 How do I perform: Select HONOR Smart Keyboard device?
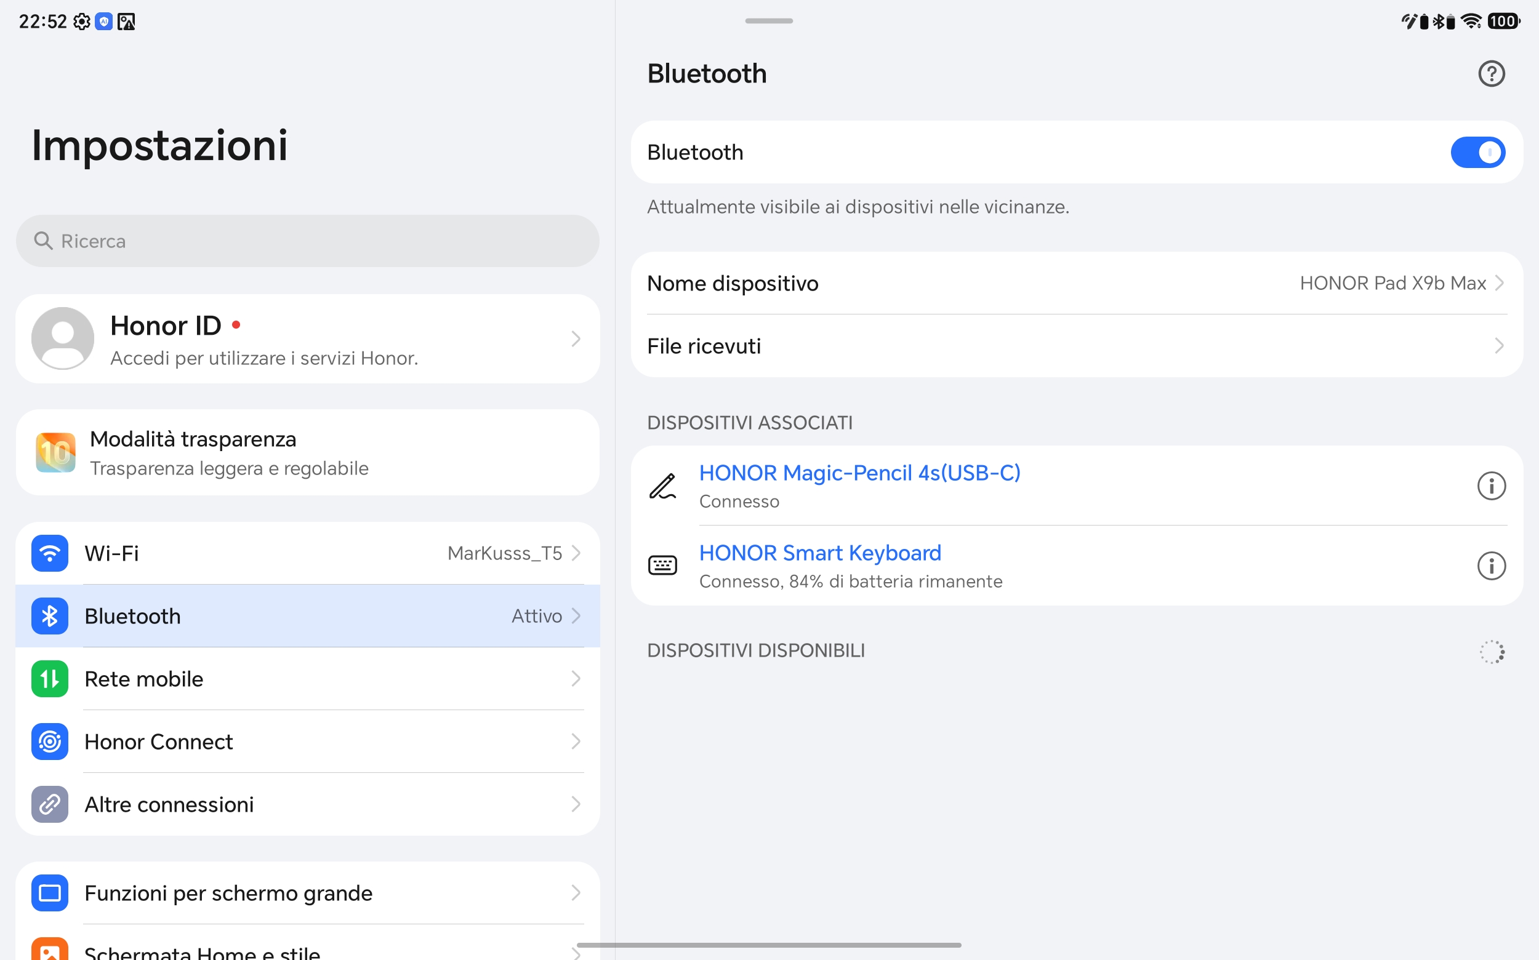pyautogui.click(x=1077, y=566)
